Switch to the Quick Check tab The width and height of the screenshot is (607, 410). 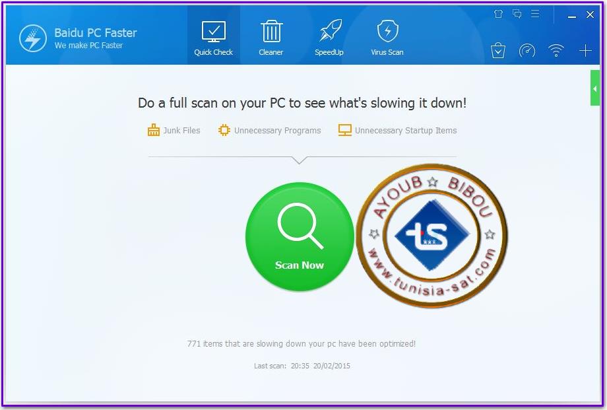point(213,38)
